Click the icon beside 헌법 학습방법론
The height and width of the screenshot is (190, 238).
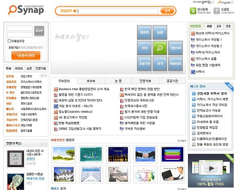tap(56, 123)
